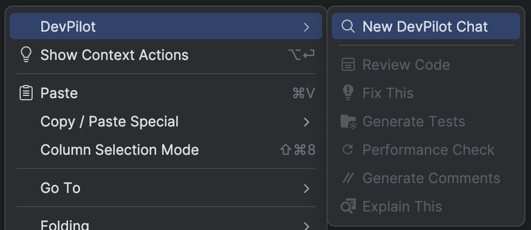The height and width of the screenshot is (230, 531).
Task: Click the Explain This search icon
Action: [x=348, y=206]
